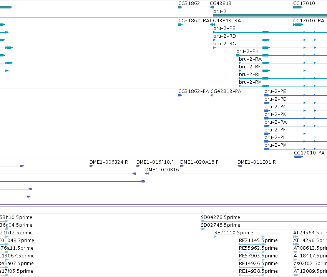This screenshot has width=327, height=277.
Task: Click transcript CG17010-RA
Action: coord(309,21)
